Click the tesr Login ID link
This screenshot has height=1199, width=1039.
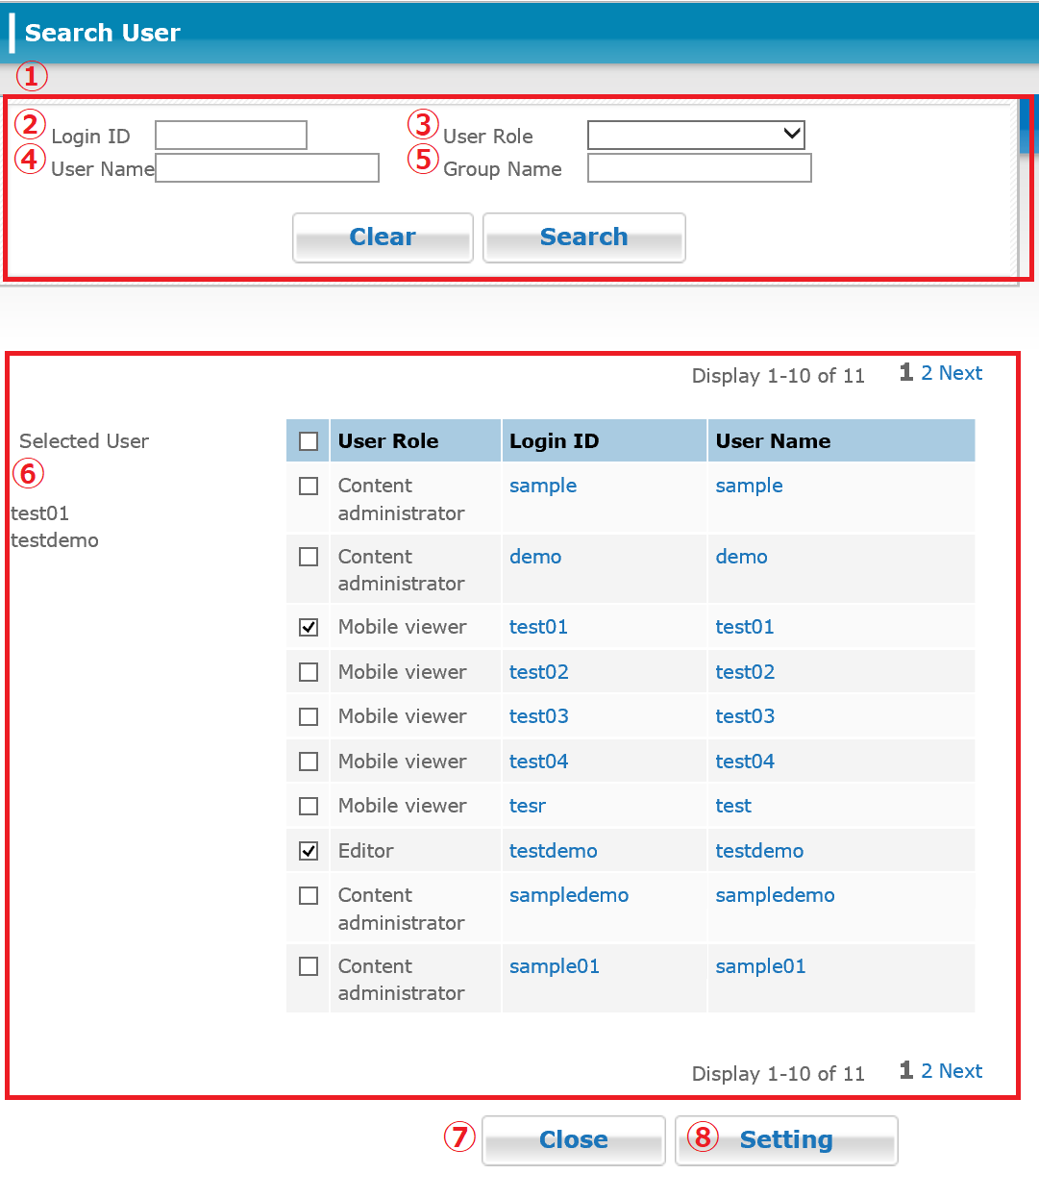point(528,806)
